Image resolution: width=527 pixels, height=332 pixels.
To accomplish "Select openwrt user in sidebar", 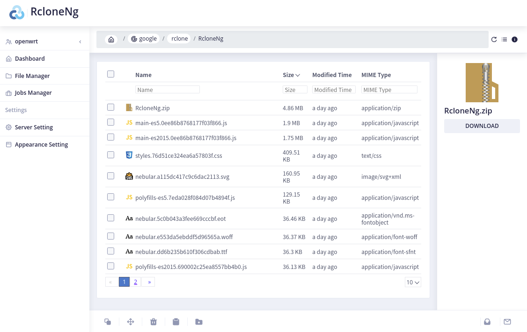I will (x=45, y=42).
